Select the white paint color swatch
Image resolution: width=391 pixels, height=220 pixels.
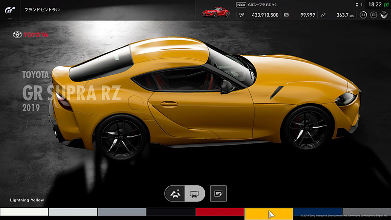tap(24, 212)
